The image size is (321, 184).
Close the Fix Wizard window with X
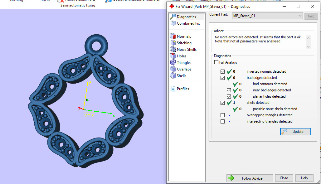[x=312, y=6]
